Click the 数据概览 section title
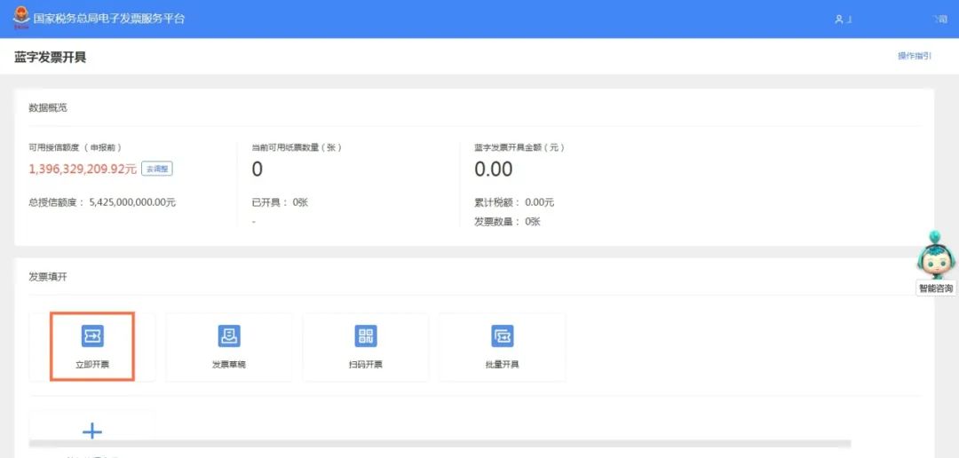 (48, 108)
